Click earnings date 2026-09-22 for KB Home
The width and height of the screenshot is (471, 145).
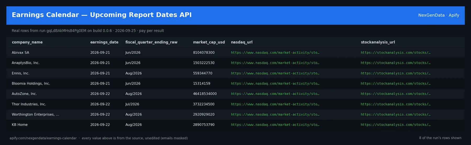[100, 125]
